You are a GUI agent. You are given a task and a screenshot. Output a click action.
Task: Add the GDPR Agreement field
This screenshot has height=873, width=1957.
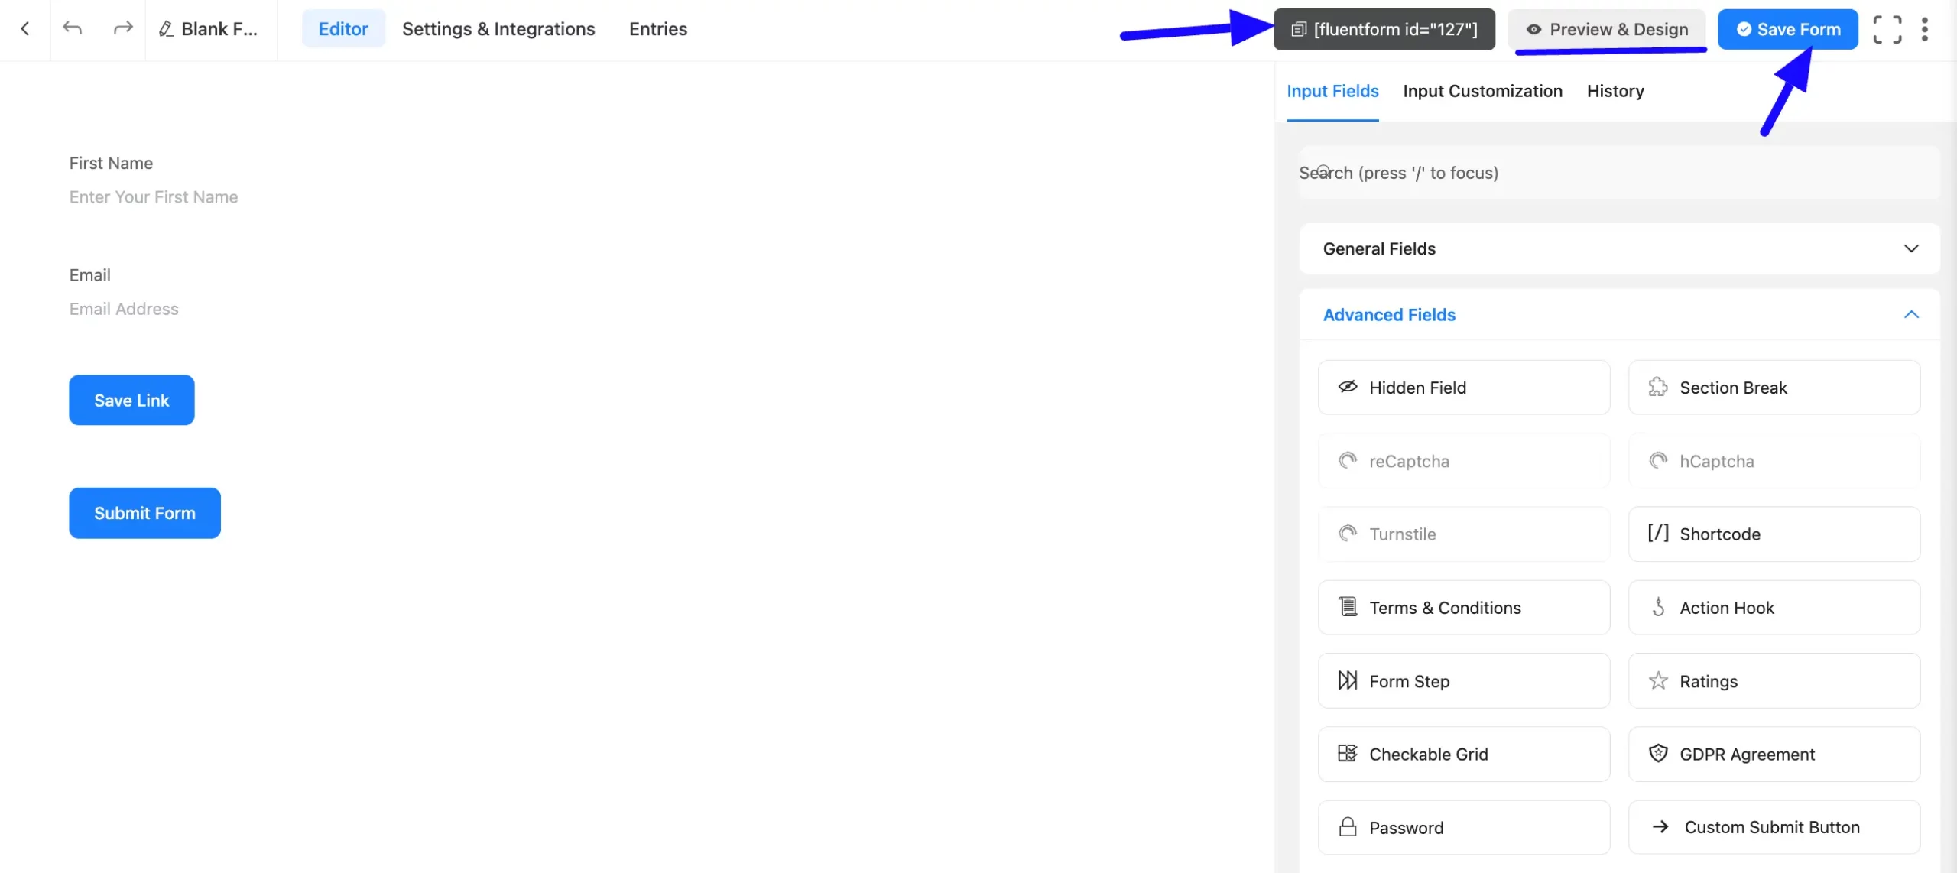1774,755
